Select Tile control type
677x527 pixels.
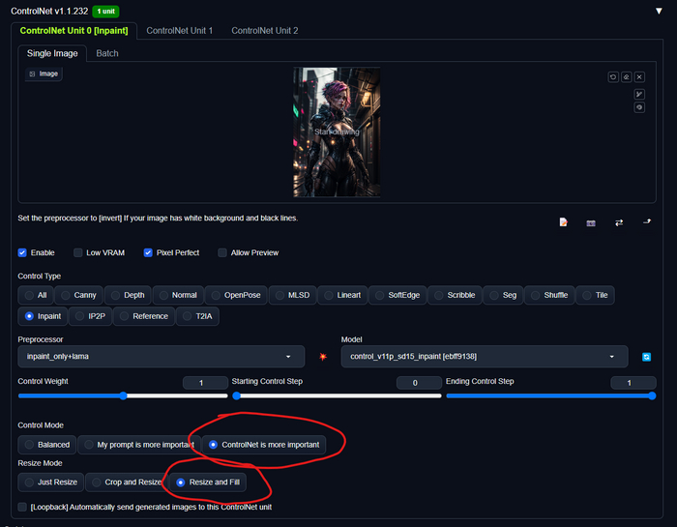[x=595, y=295]
